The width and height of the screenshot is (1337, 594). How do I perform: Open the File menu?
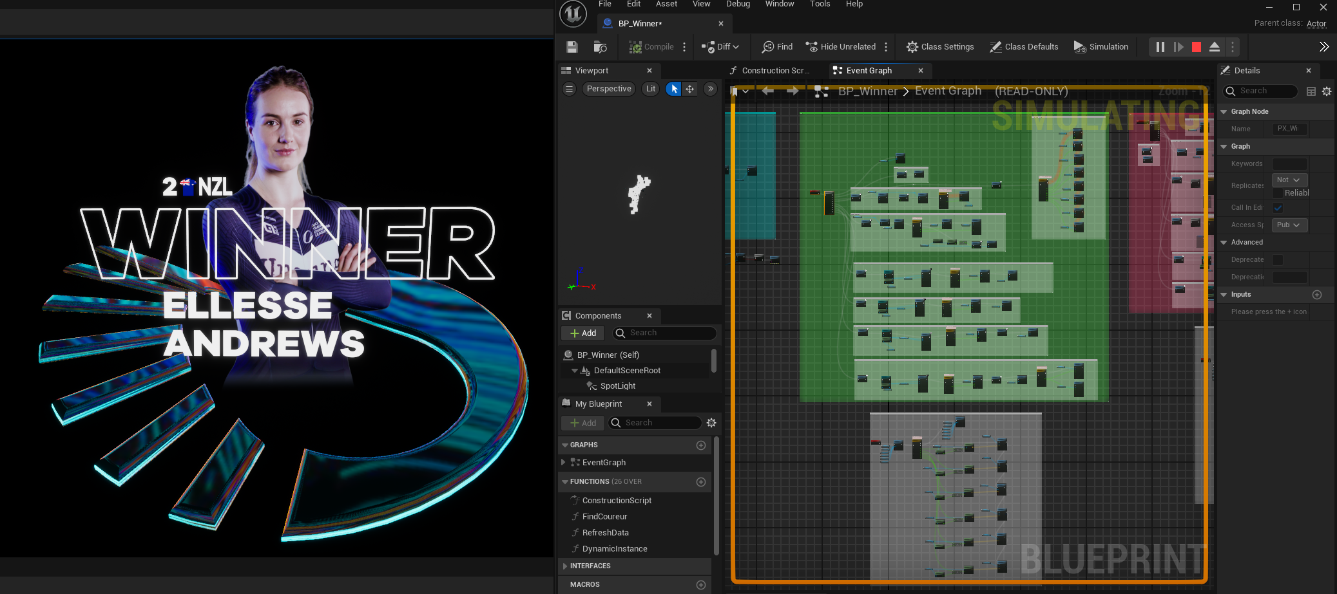point(605,4)
